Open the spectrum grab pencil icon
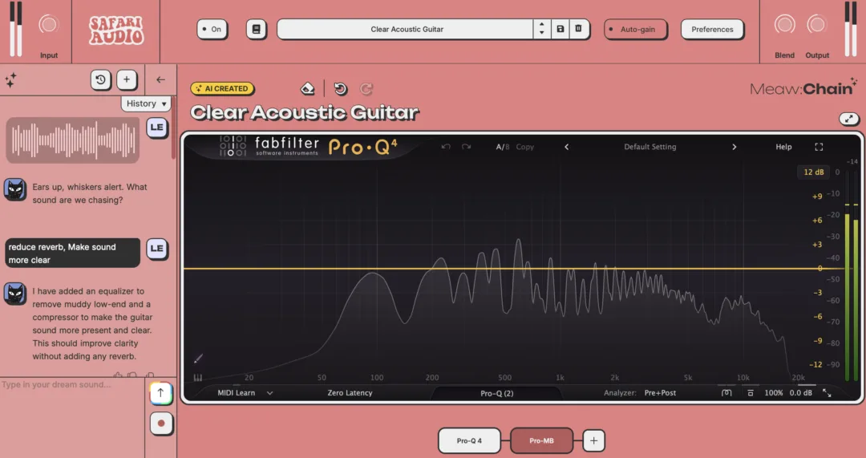 tap(198, 359)
